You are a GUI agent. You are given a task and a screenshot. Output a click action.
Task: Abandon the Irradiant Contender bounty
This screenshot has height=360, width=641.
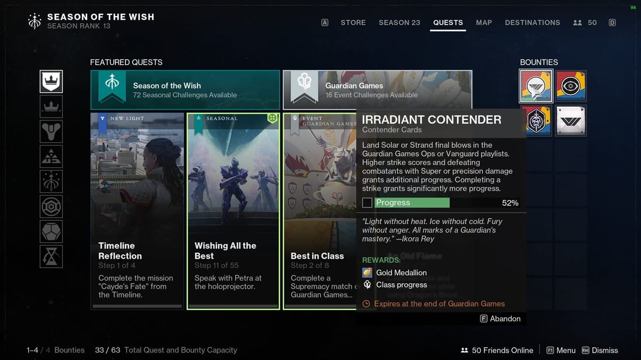pos(501,318)
